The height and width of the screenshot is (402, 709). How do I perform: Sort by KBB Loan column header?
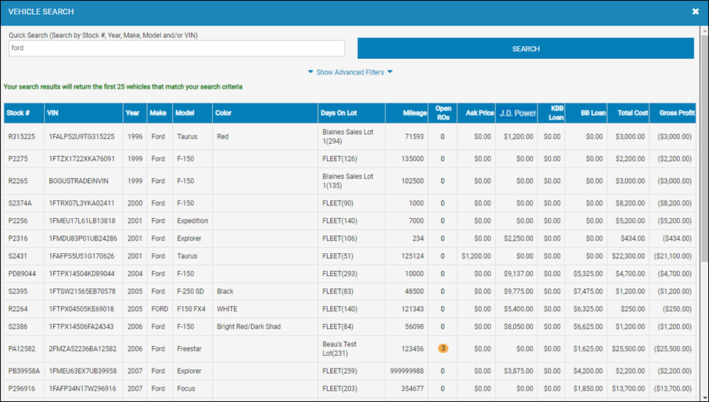click(x=551, y=113)
